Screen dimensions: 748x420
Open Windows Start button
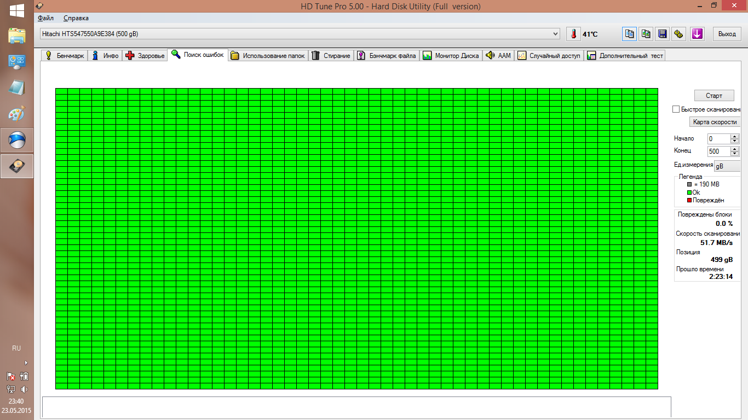pyautogui.click(x=16, y=10)
